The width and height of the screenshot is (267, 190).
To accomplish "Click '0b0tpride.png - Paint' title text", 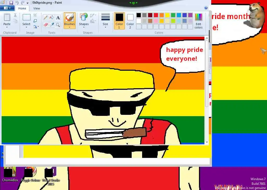I will tap(47, 3).
